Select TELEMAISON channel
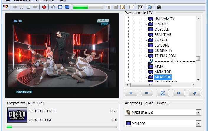 (165, 56)
